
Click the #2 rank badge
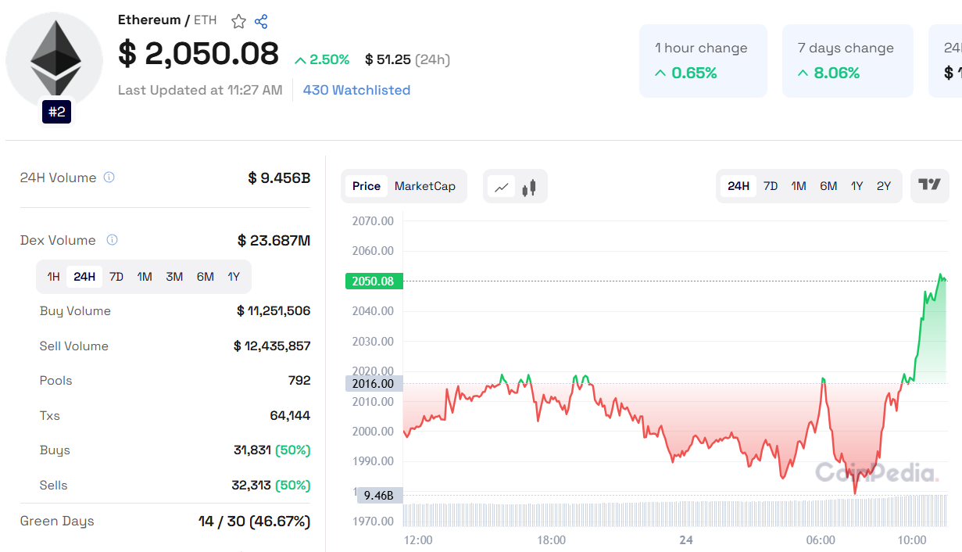(x=57, y=112)
